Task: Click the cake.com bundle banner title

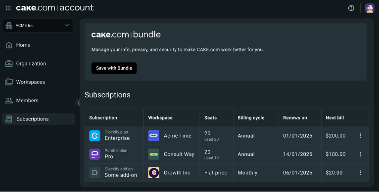Action: 126,35
